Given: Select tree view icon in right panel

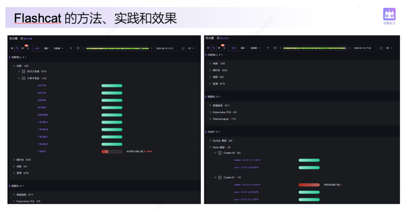Looking at the screenshot, I should 213,48.
